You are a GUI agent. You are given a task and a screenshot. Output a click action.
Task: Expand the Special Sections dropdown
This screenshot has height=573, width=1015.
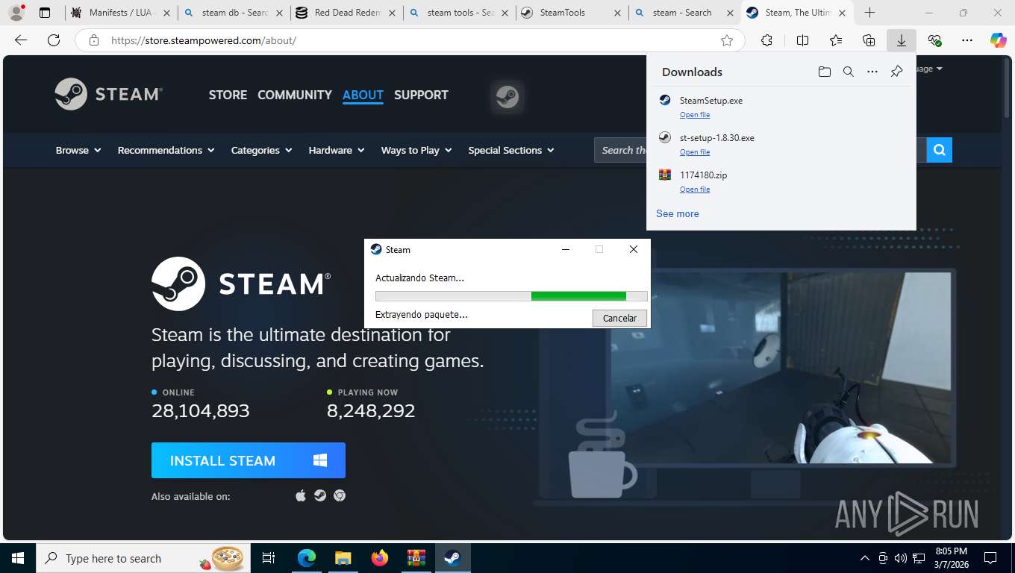(511, 150)
